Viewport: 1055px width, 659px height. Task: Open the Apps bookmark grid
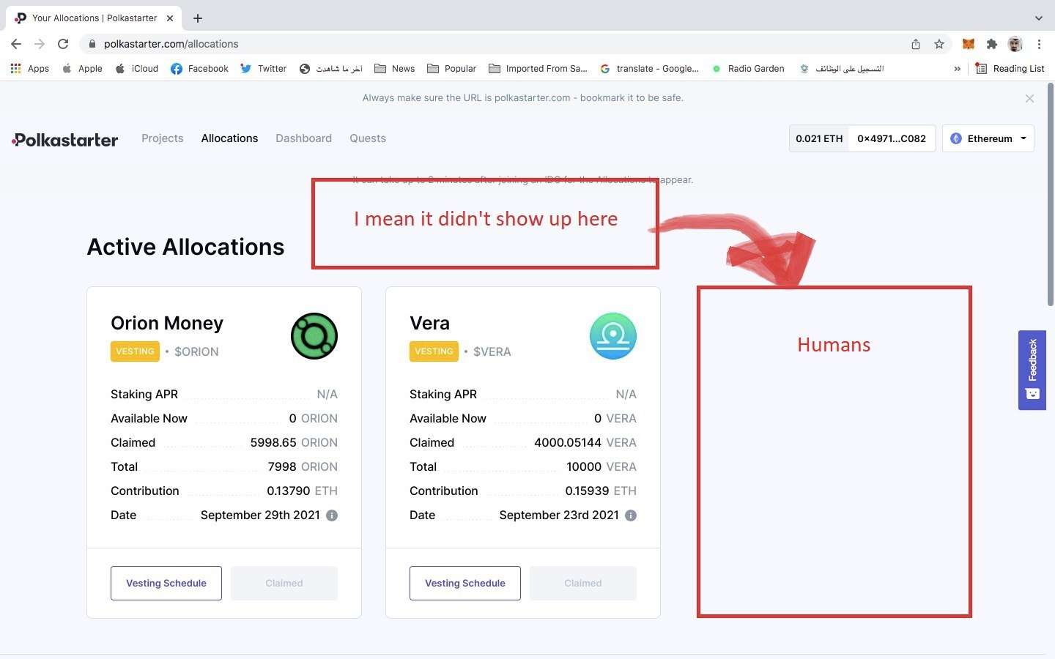(29, 68)
